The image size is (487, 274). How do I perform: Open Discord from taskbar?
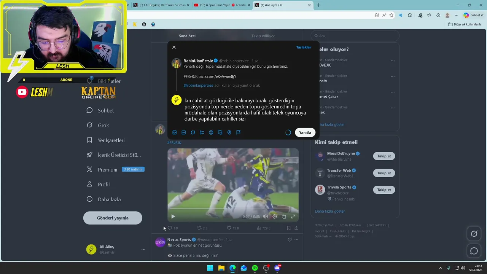tap(277, 268)
